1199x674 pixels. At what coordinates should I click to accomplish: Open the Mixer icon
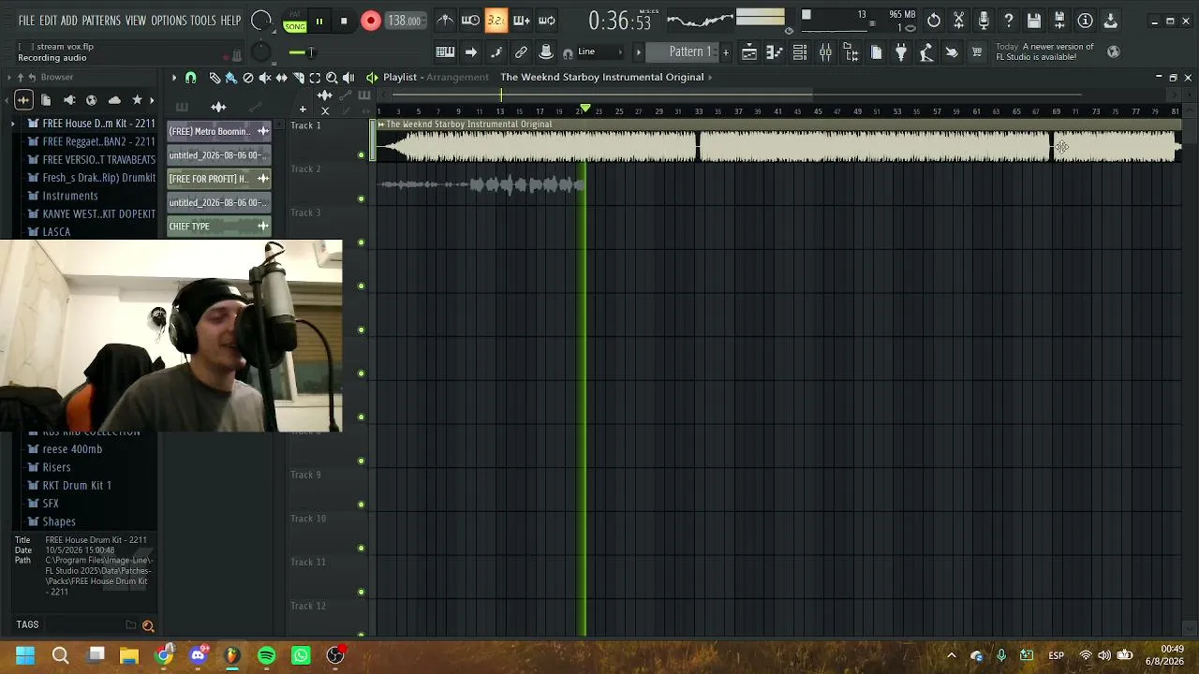825,52
